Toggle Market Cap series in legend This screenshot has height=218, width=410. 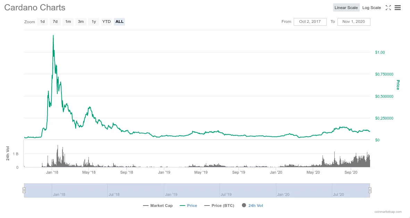point(158,206)
